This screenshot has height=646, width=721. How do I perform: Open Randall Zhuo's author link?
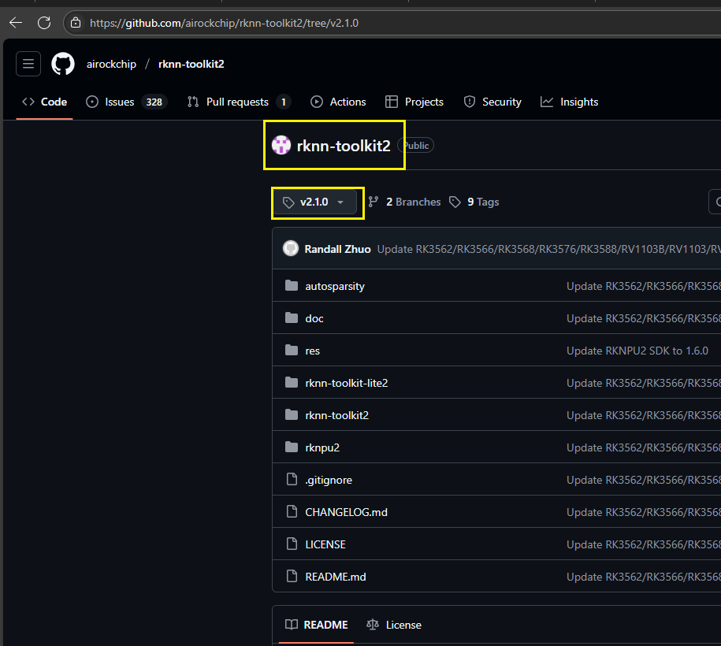pyautogui.click(x=337, y=249)
